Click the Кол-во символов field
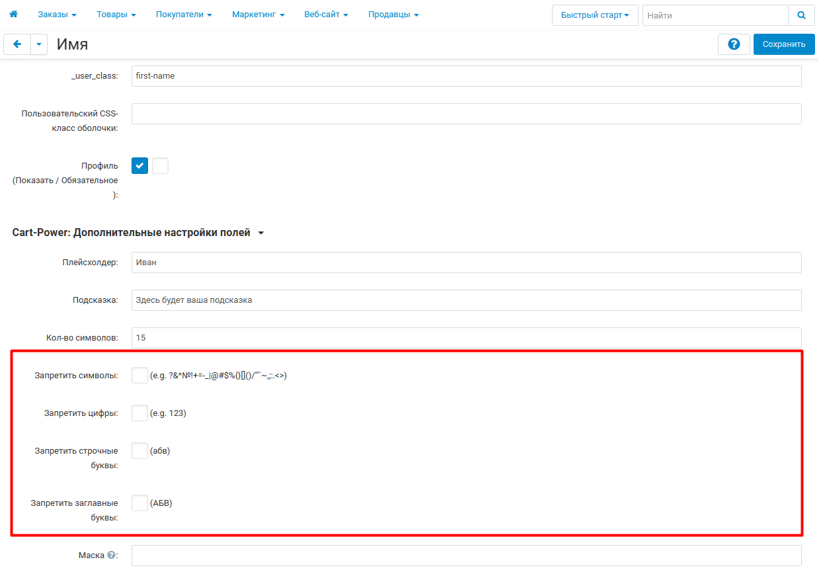819x578 pixels. [467, 338]
